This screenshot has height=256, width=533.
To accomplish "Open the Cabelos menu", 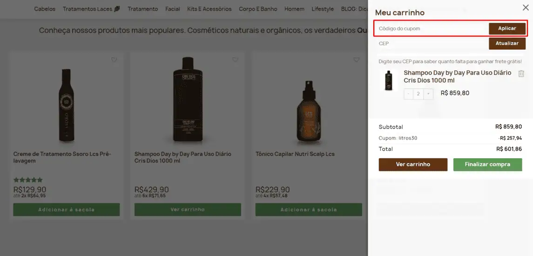I will pos(45,9).
